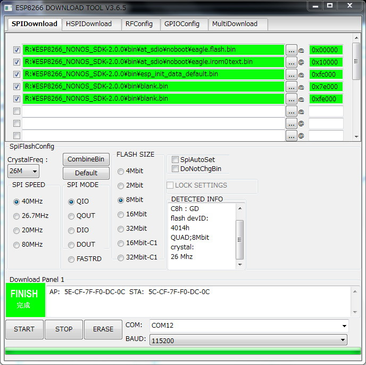Click the 0xfe000 address field
366x365 pixels.
tap(326, 99)
